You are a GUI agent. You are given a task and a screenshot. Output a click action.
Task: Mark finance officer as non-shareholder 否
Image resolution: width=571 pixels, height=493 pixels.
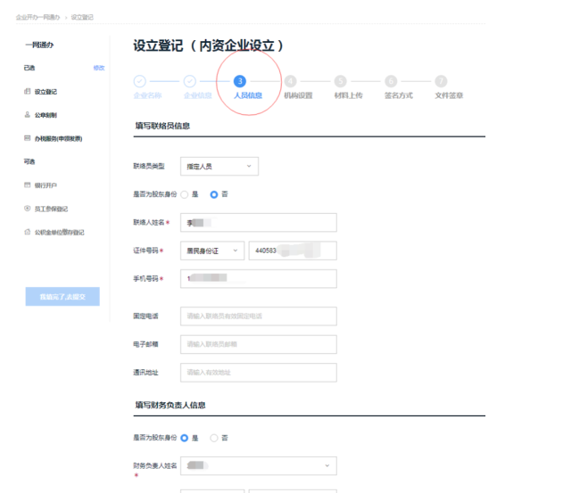tap(214, 438)
